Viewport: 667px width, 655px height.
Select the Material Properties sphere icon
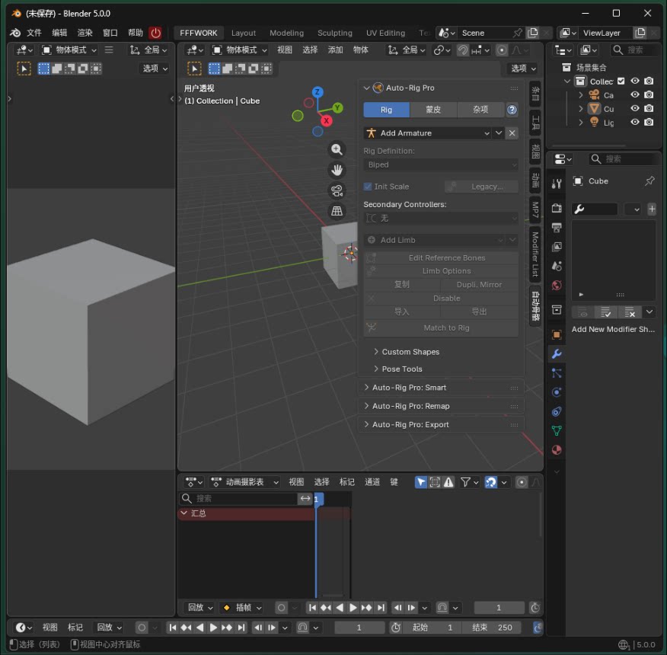tap(557, 450)
